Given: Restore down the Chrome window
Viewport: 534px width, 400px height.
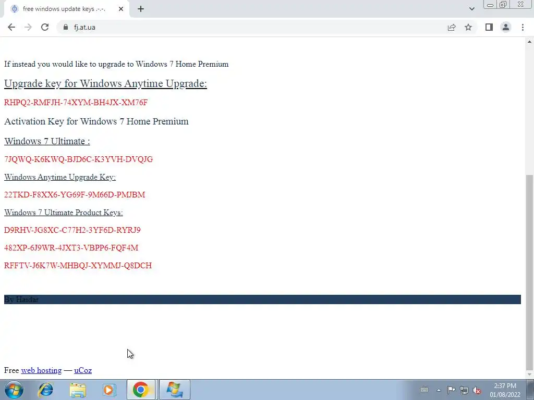Looking at the screenshot, I should [503, 5].
